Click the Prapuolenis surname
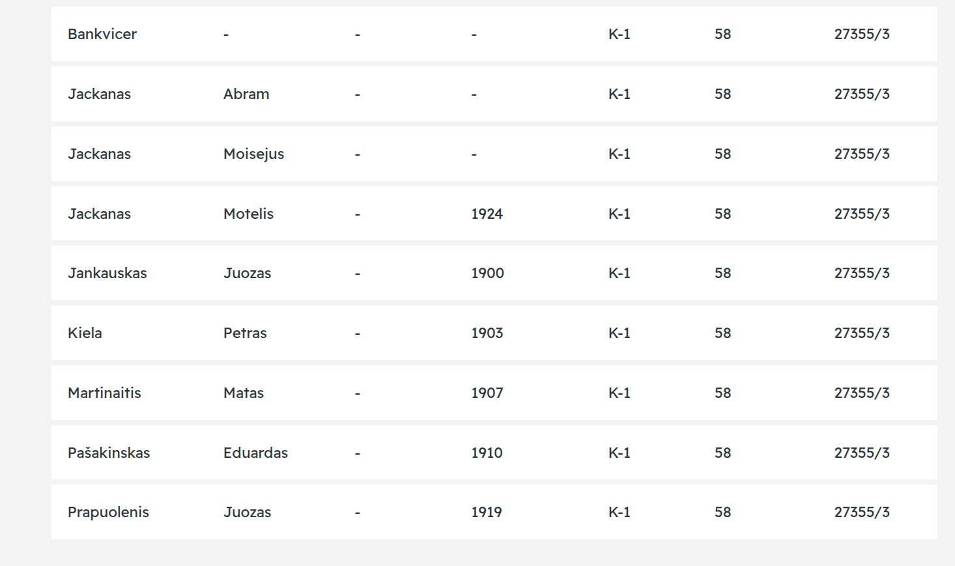The width and height of the screenshot is (955, 566). [108, 513]
